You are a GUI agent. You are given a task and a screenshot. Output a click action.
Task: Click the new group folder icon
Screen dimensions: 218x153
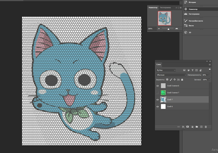click(197, 126)
